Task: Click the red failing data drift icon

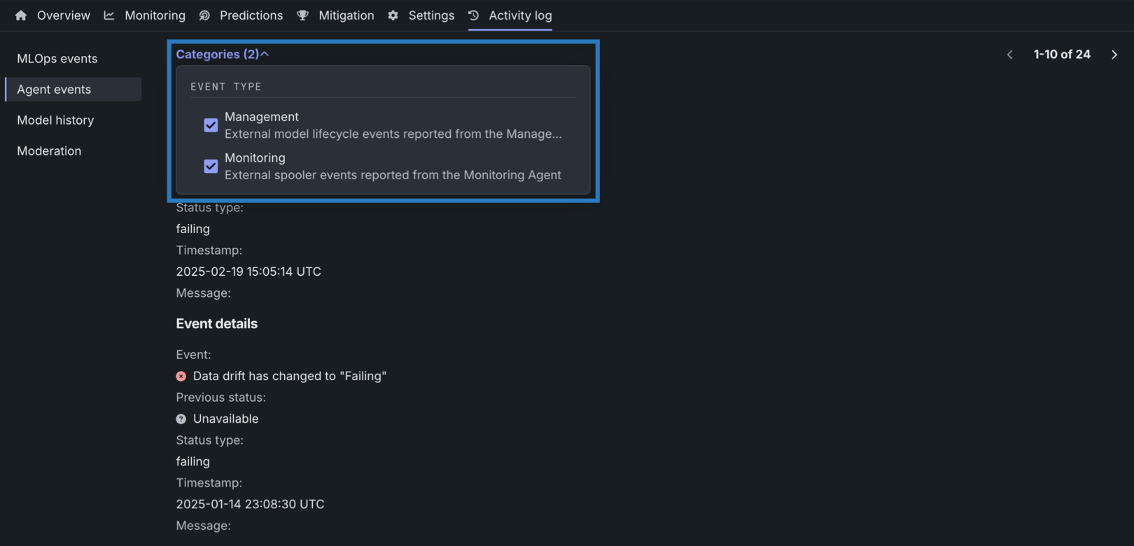Action: [181, 377]
